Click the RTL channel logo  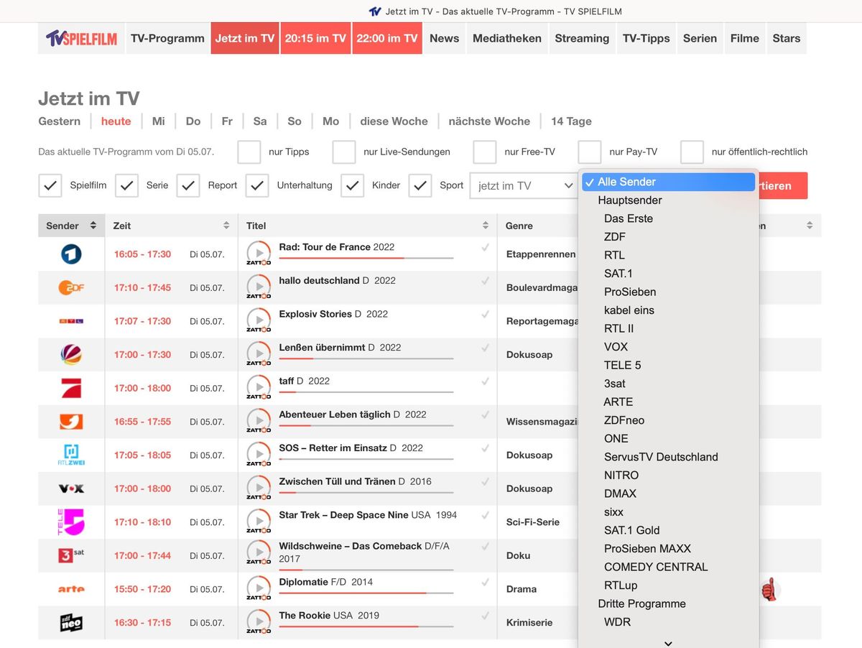pyautogui.click(x=71, y=321)
